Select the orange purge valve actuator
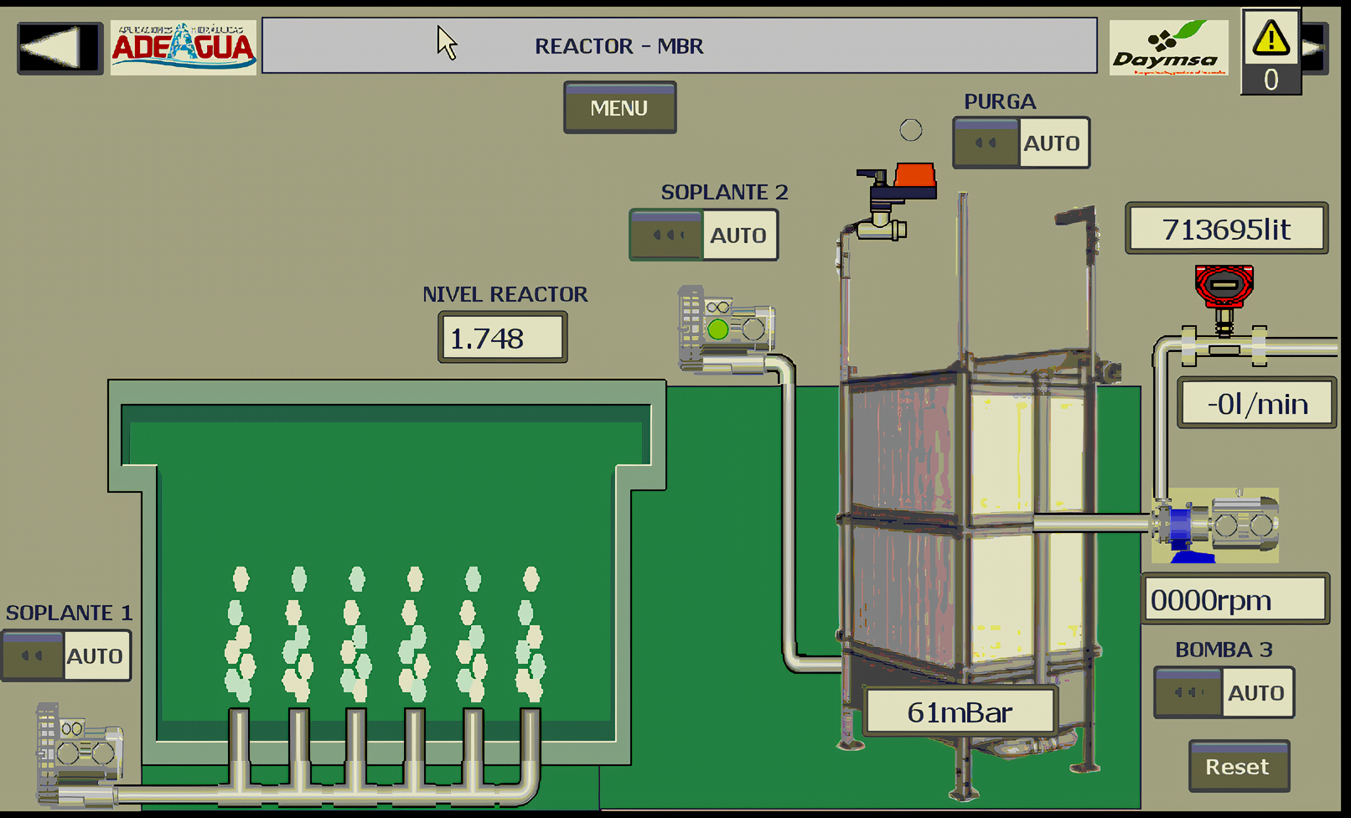 click(914, 177)
